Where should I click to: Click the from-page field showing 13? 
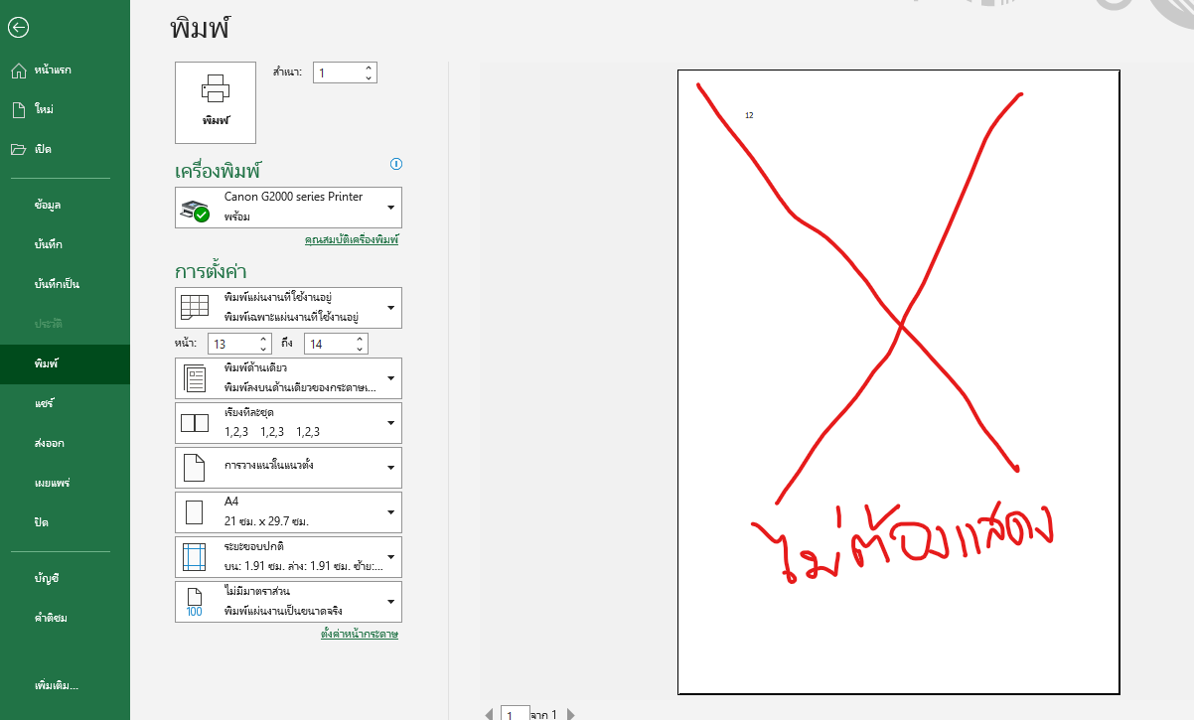[x=232, y=344]
